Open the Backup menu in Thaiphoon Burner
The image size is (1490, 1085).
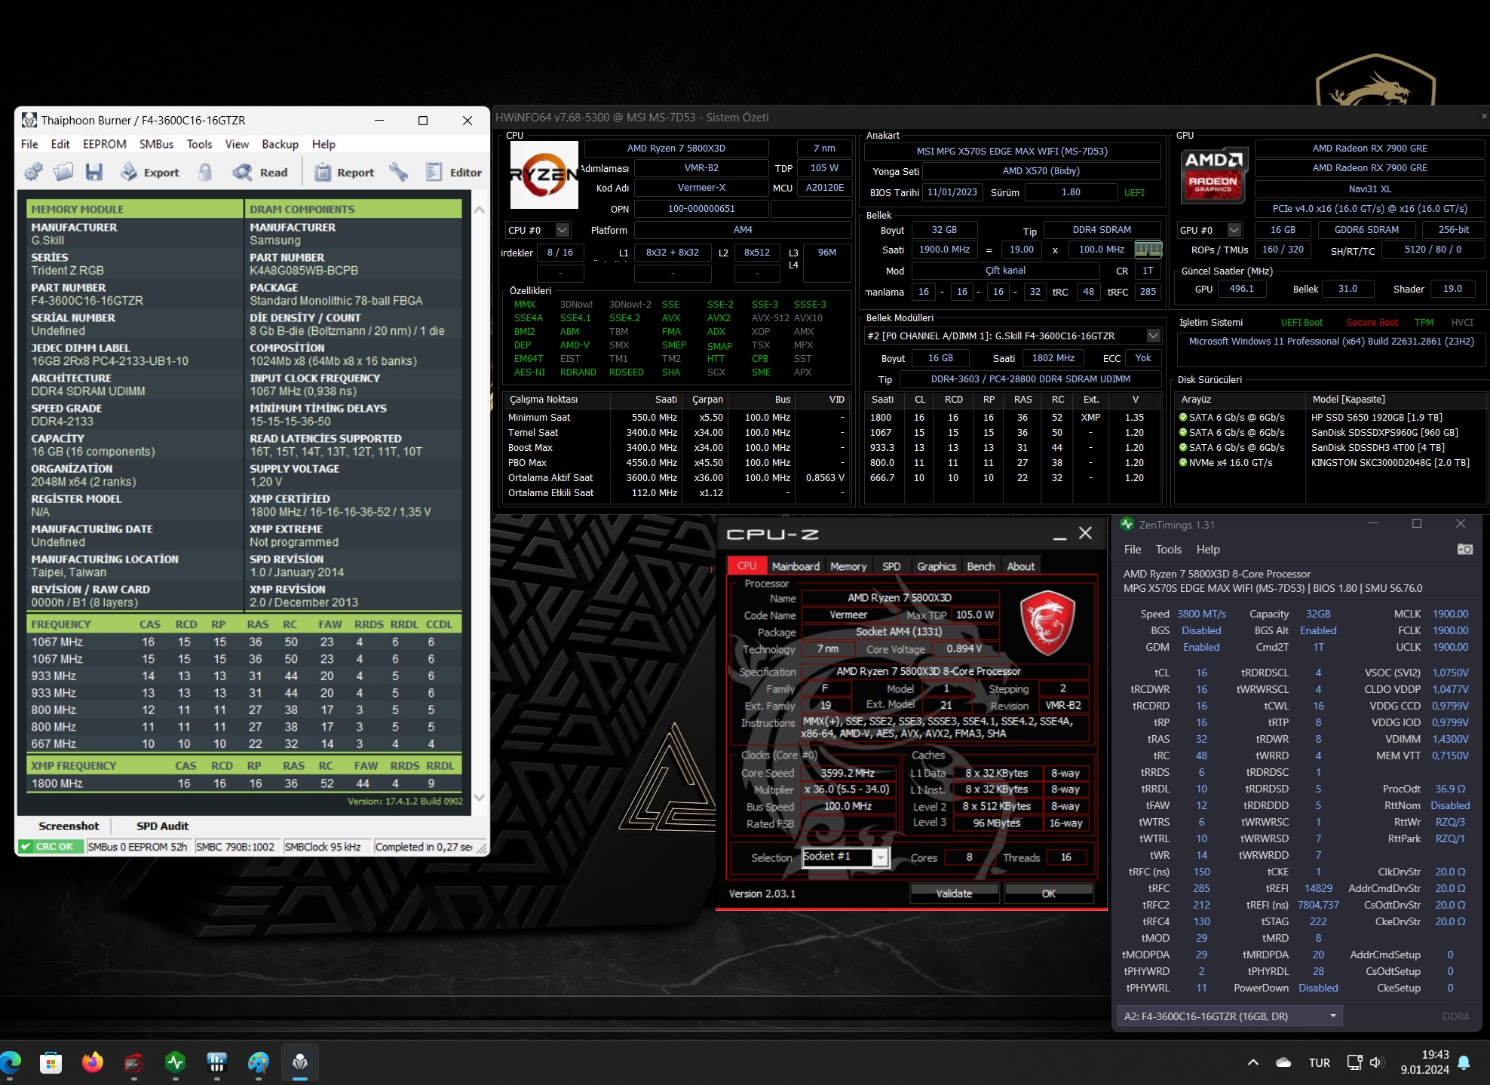[x=280, y=144]
